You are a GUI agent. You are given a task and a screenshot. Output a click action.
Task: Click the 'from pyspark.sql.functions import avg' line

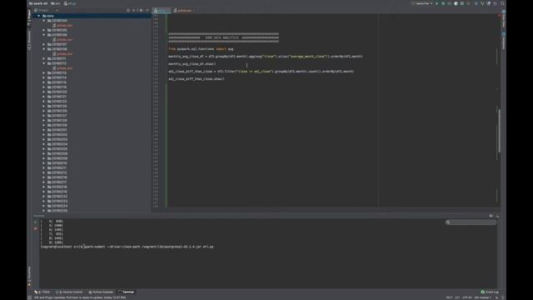201,49
